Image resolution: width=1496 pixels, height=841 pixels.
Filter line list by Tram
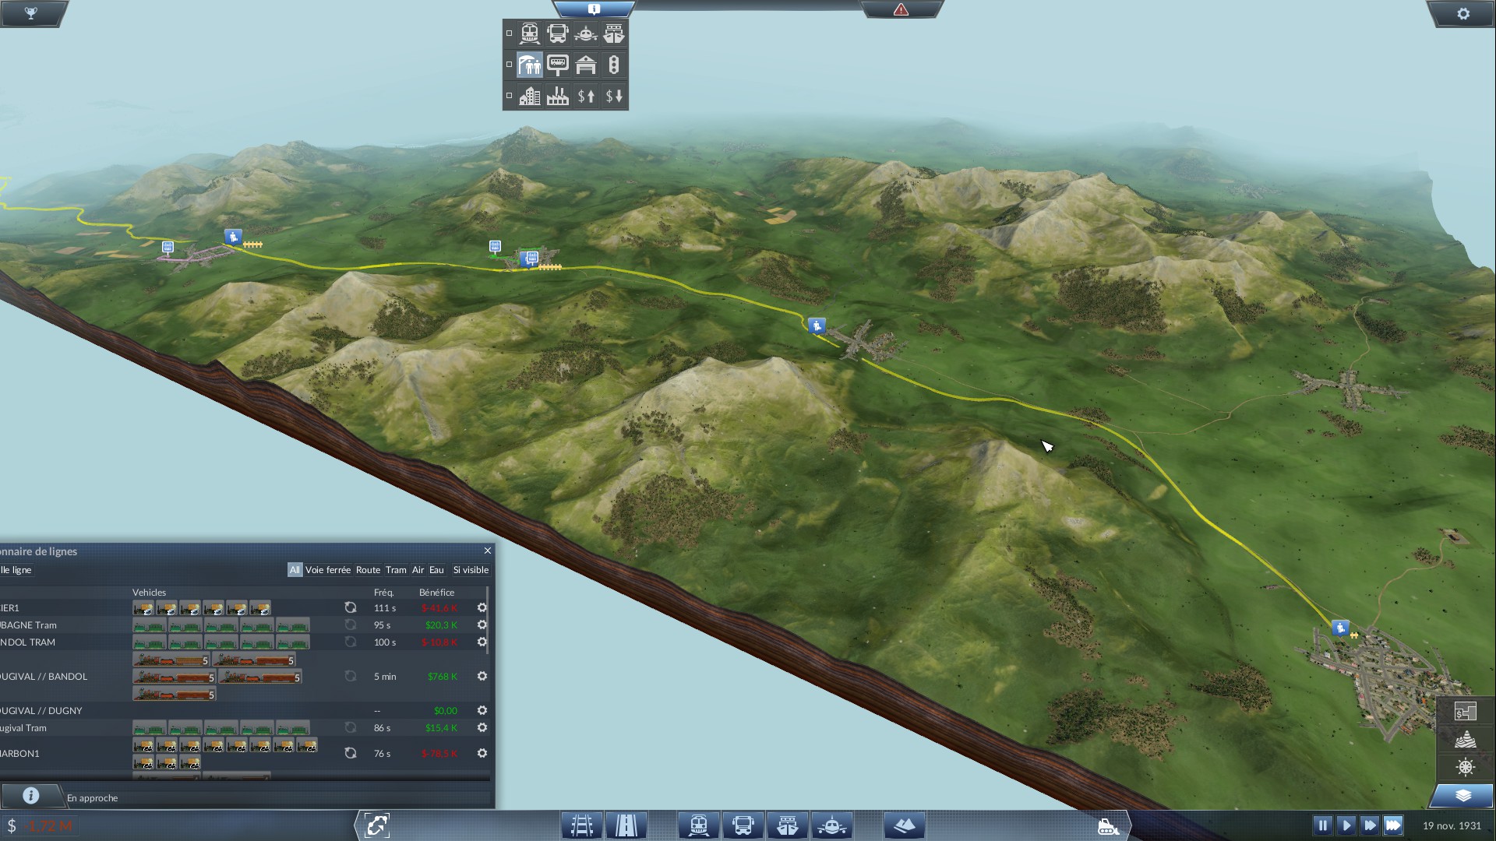(396, 570)
